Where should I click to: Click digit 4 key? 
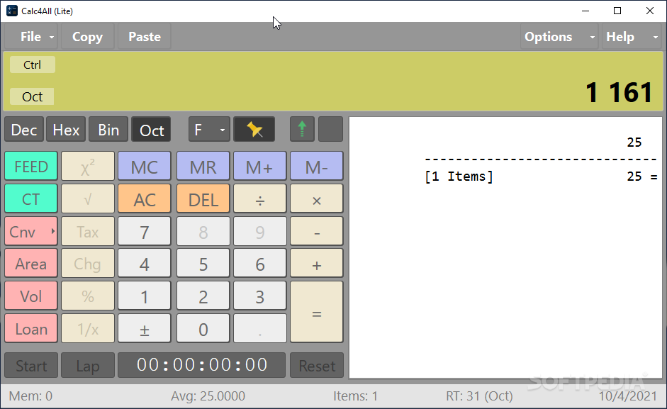[144, 264]
